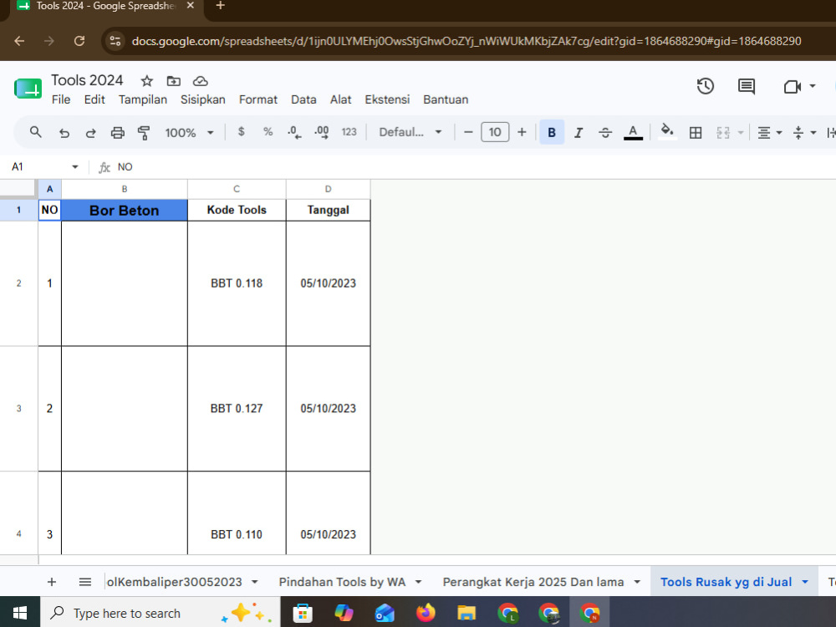This screenshot has height=627, width=836.
Task: Toggle bold formatting
Action: click(552, 132)
